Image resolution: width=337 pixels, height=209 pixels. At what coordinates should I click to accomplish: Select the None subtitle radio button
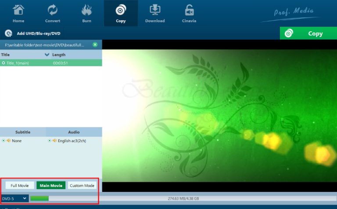pos(4,141)
